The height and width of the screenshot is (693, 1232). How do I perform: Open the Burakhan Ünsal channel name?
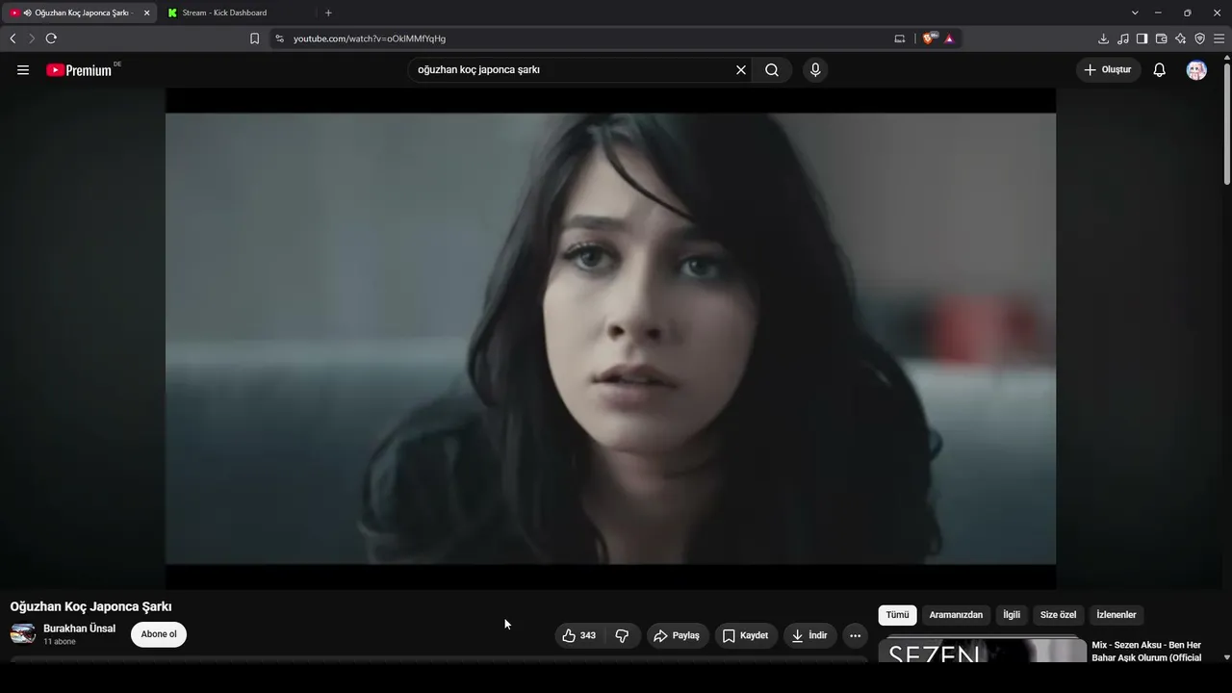click(x=79, y=629)
